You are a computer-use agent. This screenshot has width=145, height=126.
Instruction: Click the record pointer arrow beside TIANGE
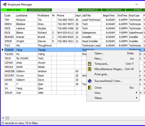coord(2,50)
